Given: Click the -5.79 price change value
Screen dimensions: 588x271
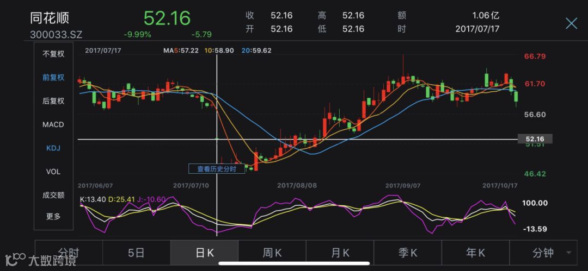Looking at the screenshot, I should pos(201,35).
